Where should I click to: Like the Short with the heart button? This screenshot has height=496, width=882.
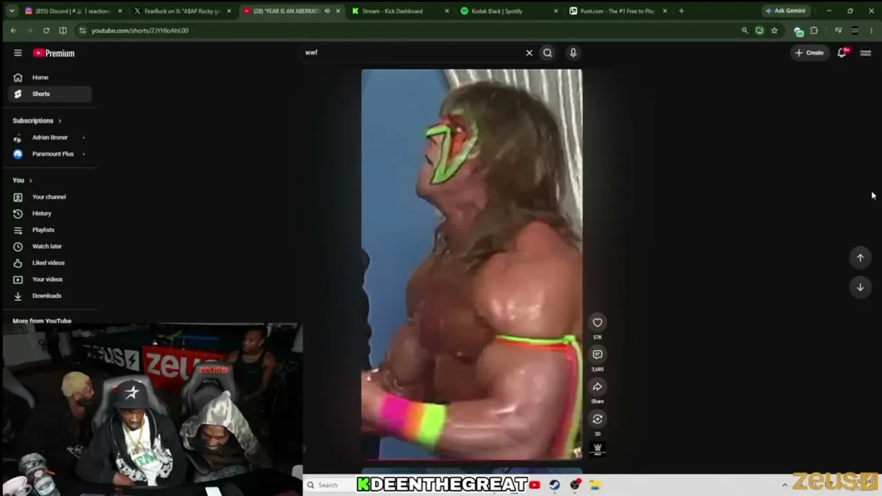597,322
